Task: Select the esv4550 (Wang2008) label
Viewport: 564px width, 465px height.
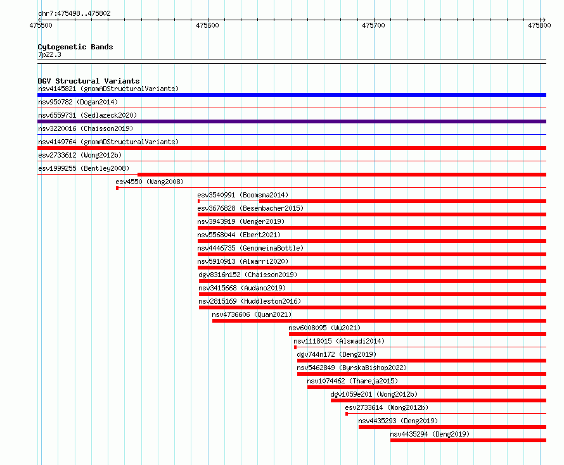Action: (150, 182)
